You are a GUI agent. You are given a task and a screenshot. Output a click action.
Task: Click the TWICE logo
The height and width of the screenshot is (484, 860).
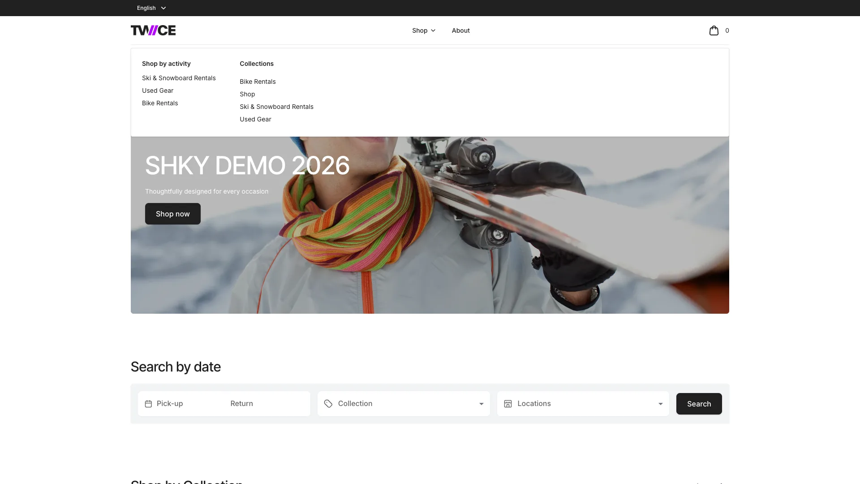click(153, 30)
